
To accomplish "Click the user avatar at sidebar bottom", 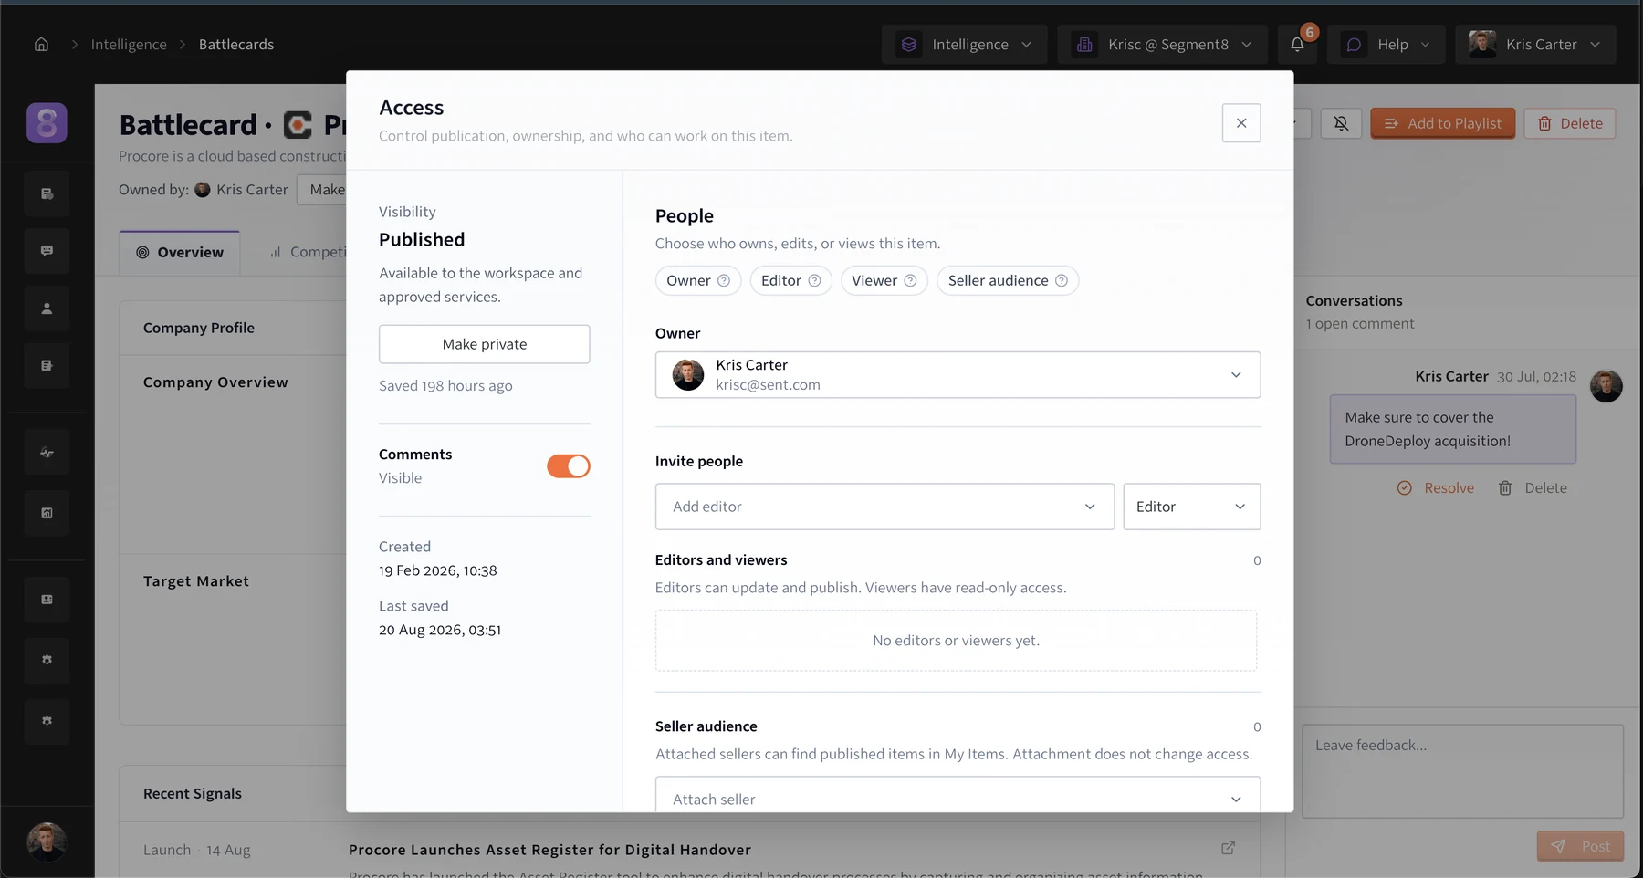I will pos(47,841).
